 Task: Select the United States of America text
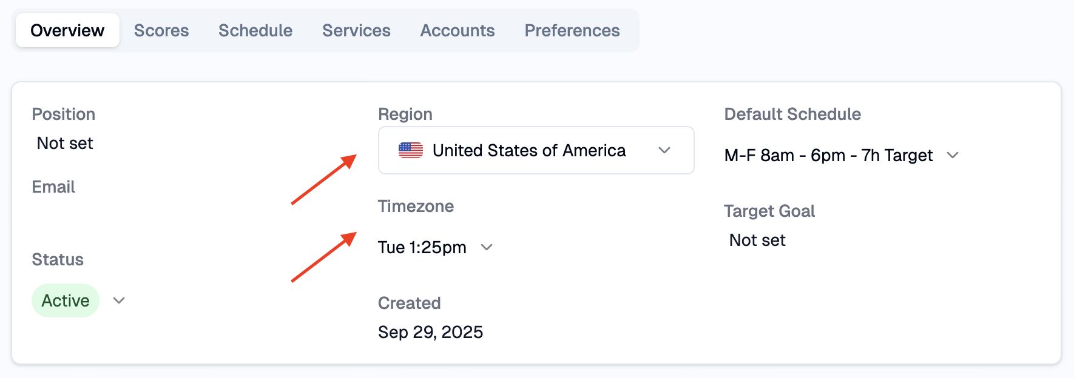click(529, 150)
